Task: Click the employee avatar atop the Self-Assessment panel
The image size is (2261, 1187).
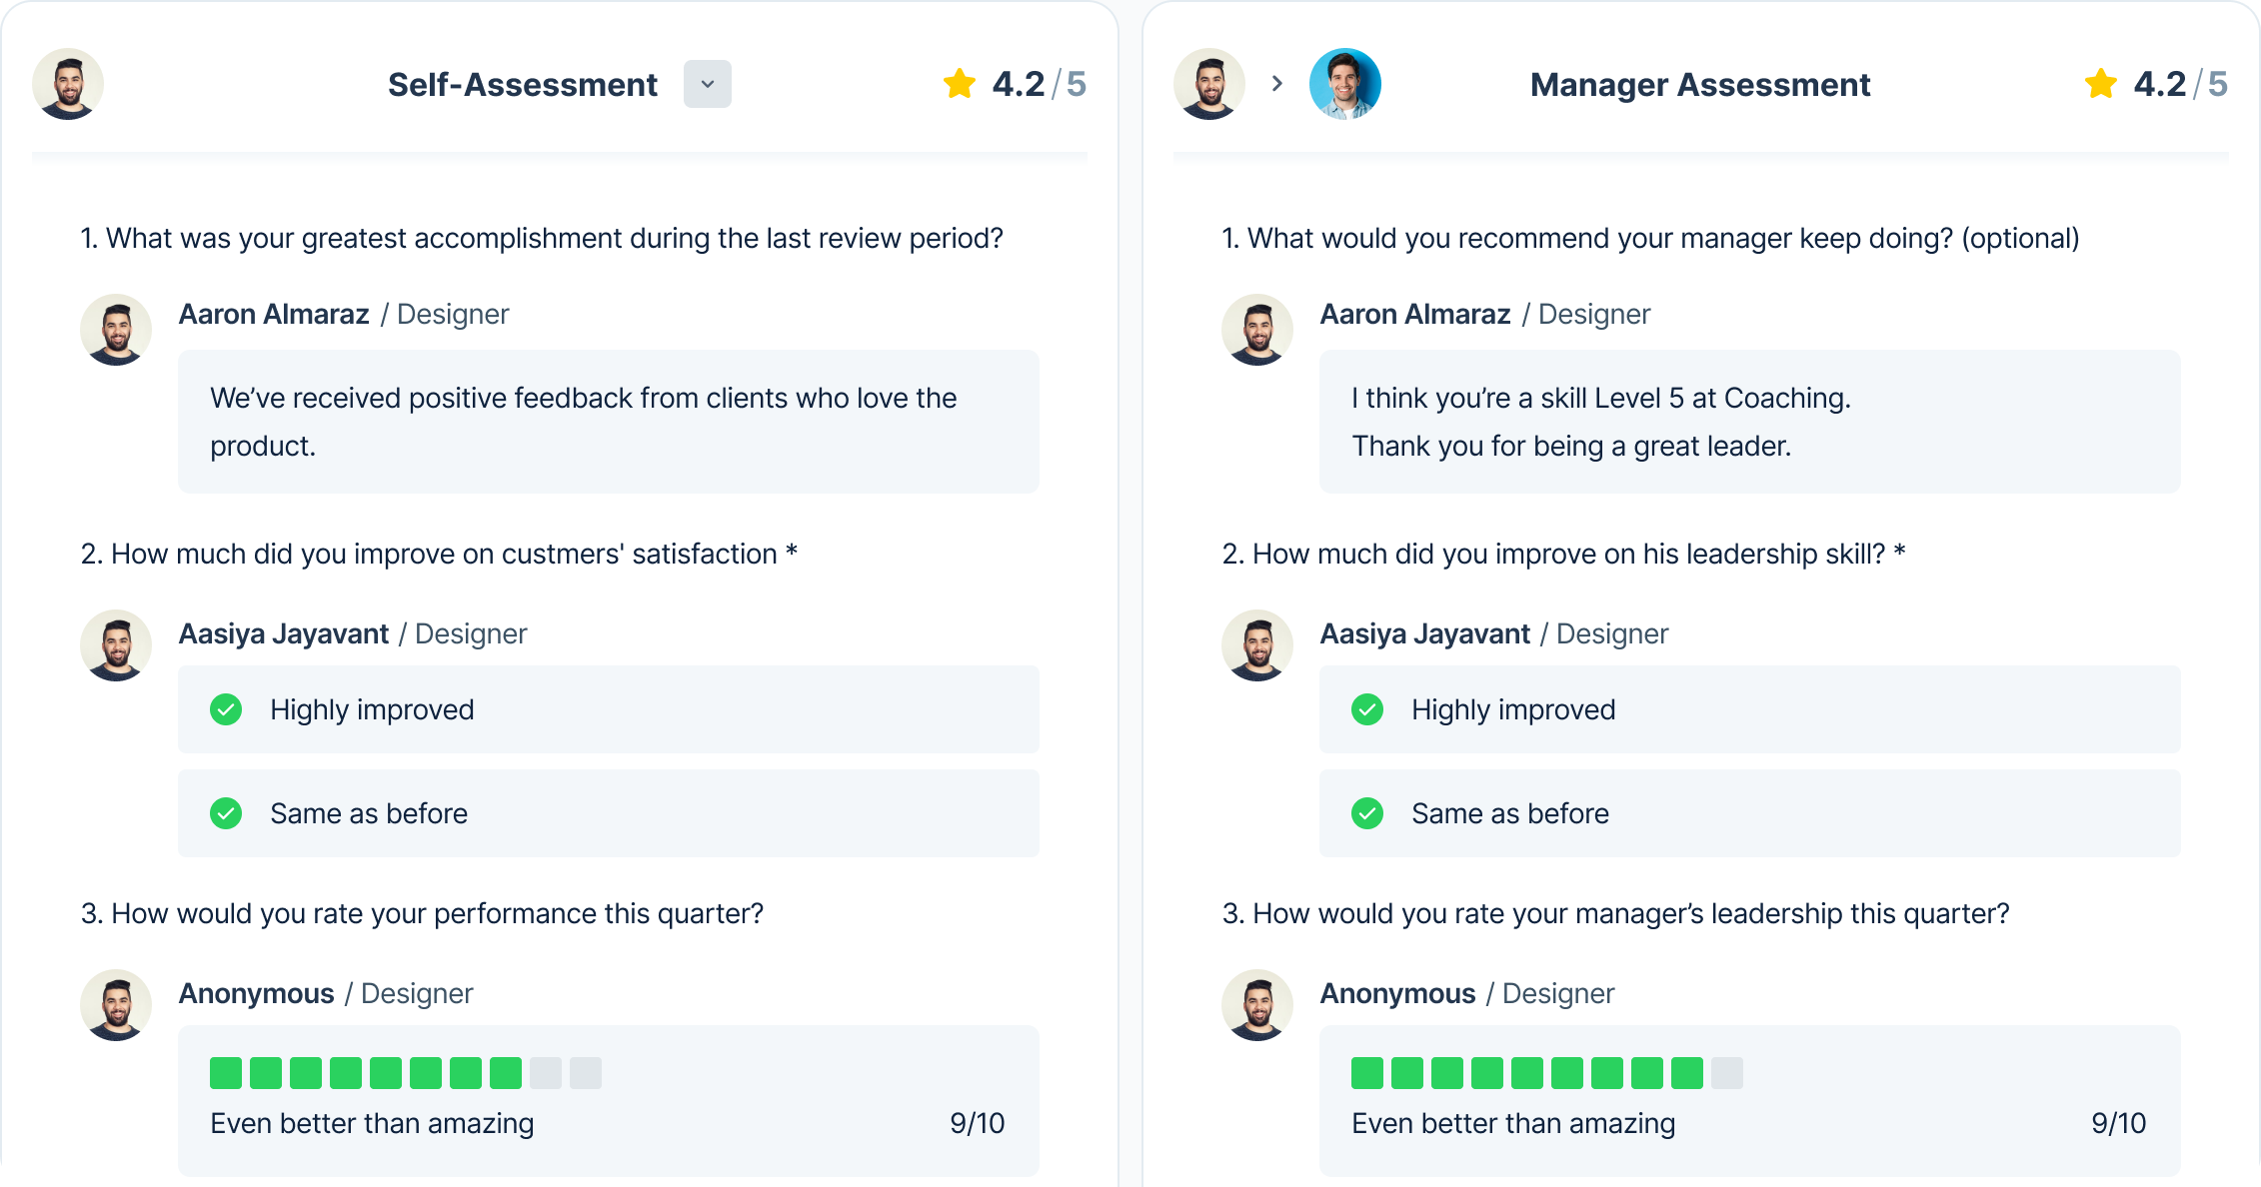Action: point(67,84)
